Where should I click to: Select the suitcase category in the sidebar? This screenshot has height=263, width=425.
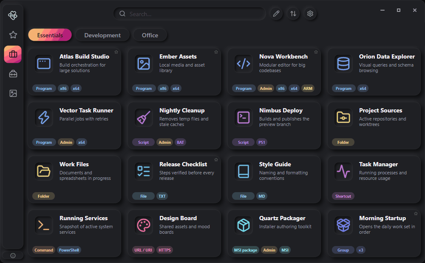(x=13, y=54)
